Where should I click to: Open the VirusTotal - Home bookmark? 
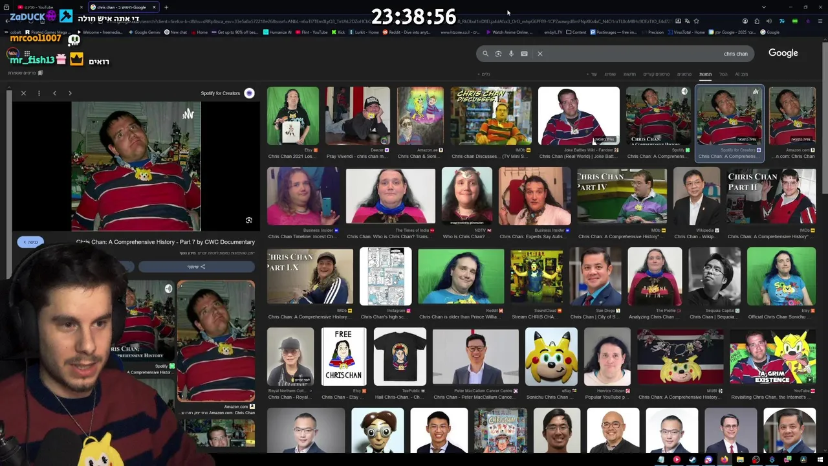point(686,32)
